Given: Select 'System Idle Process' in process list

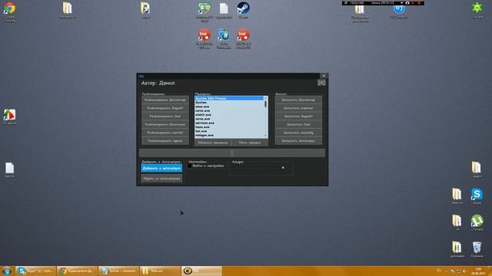Looking at the screenshot, I should (x=229, y=98).
